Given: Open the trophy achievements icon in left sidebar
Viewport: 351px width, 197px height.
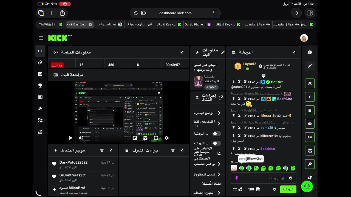Looking at the screenshot, I should (x=40, y=85).
